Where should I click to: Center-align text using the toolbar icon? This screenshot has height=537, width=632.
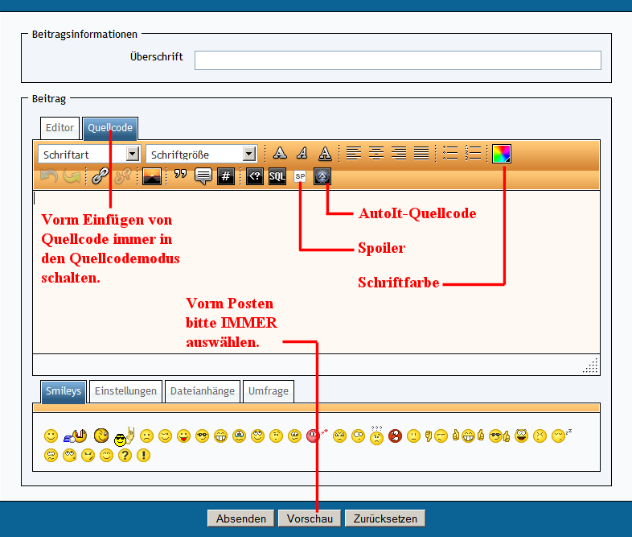(376, 153)
